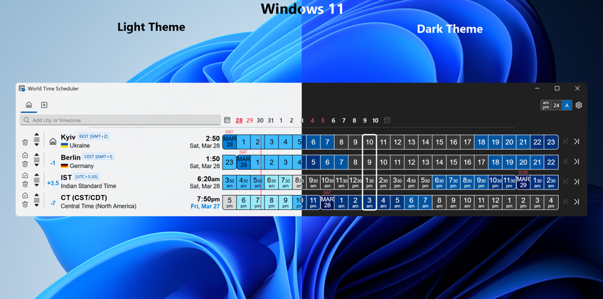This screenshot has height=299, width=603.
Task: Click the 'Fri, Mar 27' date text
Action: [x=206, y=206]
